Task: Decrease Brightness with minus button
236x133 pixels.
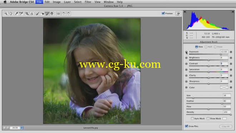Action: (x=186, y=58)
